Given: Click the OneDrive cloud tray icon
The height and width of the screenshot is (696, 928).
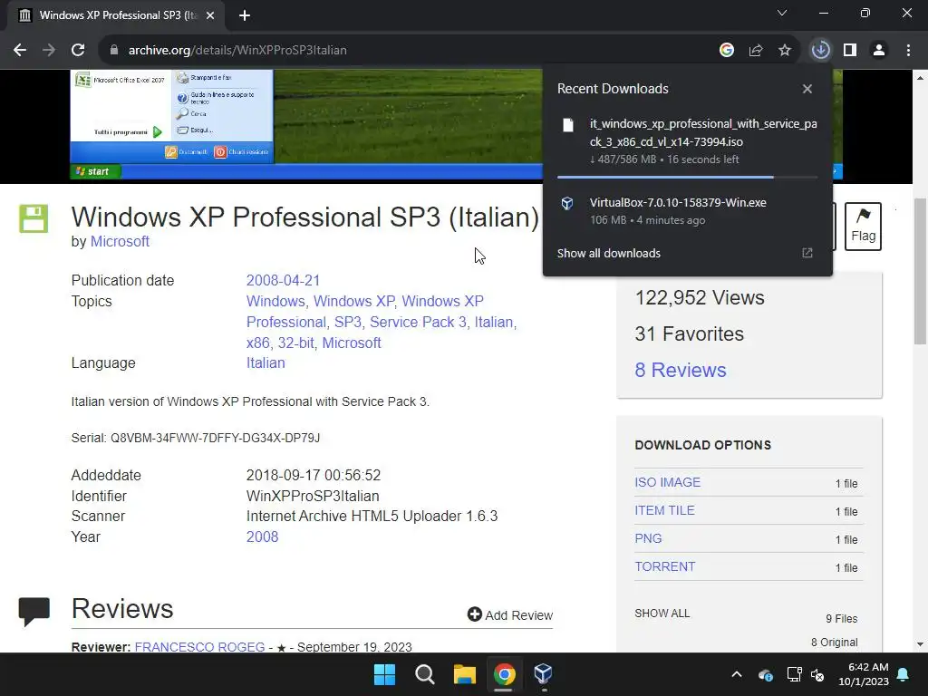Looking at the screenshot, I should coord(765,674).
